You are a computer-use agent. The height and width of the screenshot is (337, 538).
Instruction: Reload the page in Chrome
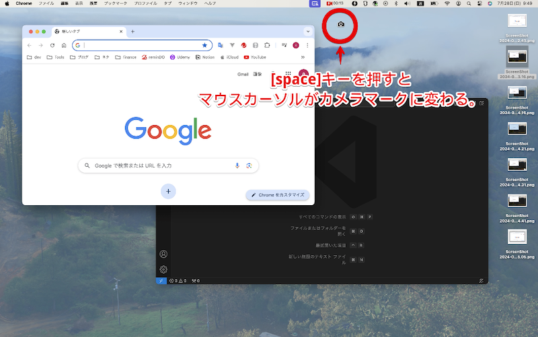tap(52, 45)
